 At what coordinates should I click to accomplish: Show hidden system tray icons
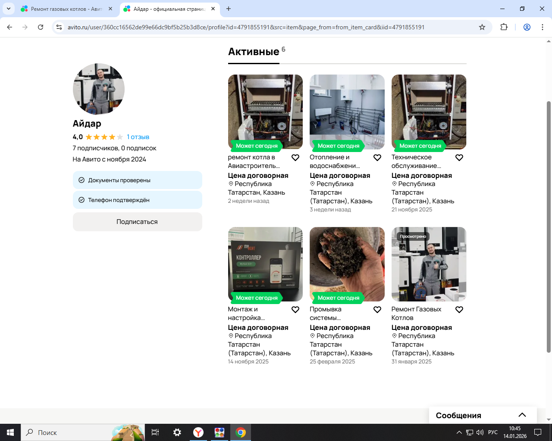[459, 432]
